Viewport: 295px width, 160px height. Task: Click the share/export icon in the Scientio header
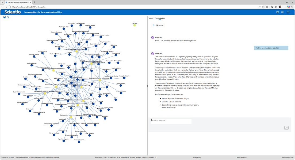pos(278,12)
